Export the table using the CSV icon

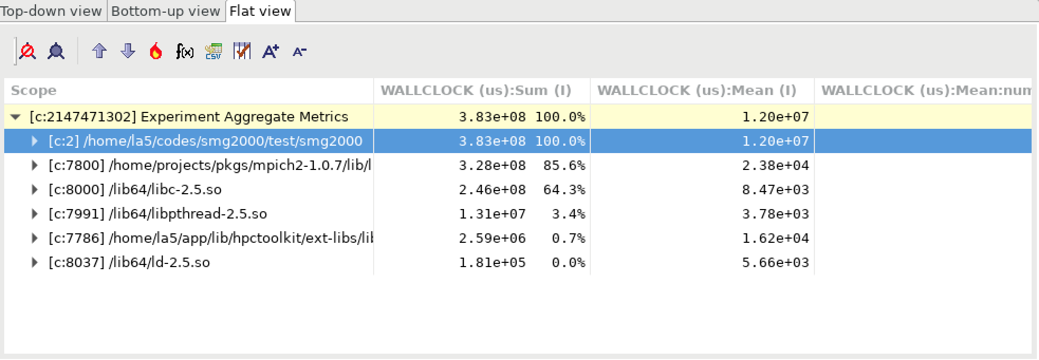(x=214, y=51)
